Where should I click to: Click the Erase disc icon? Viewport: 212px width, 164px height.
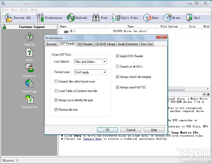167,18
